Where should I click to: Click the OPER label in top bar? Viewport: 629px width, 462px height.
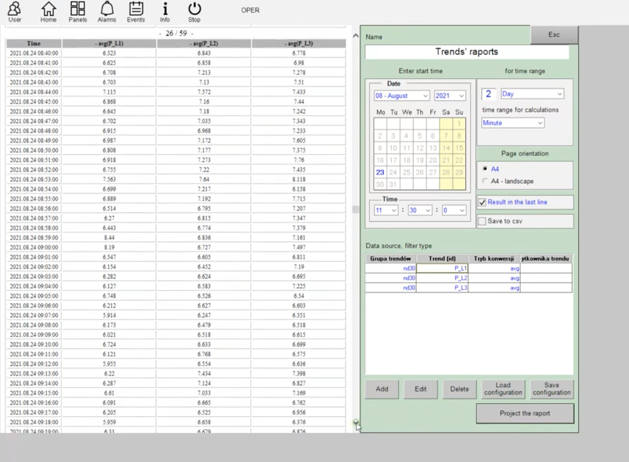coord(250,10)
